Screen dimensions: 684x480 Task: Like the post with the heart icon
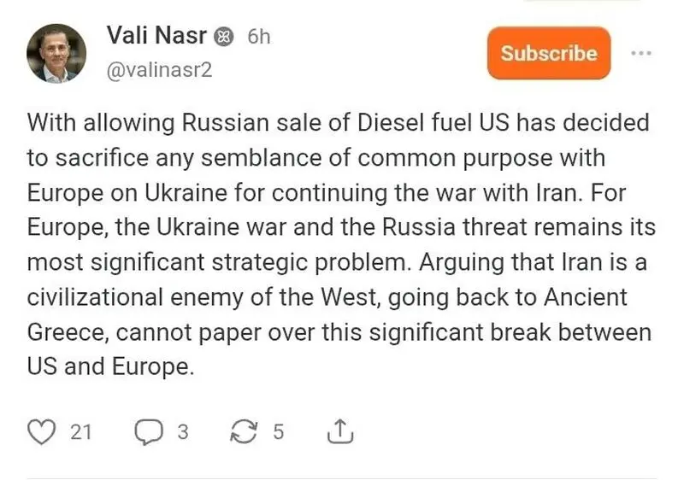(x=41, y=431)
